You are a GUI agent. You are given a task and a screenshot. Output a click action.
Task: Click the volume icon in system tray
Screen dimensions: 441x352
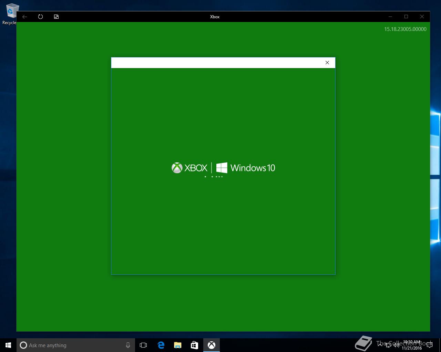(x=396, y=345)
